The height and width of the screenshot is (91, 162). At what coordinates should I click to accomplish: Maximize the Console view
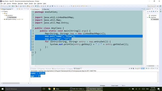click(157, 69)
